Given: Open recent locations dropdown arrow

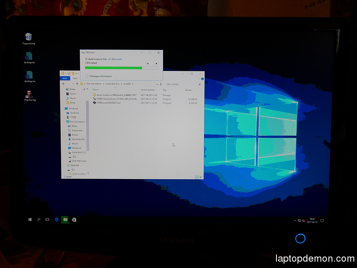Looking at the screenshot, I should [73, 84].
